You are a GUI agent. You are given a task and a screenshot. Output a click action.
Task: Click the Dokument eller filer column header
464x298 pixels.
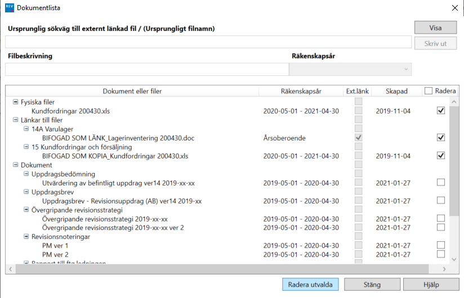(132, 91)
